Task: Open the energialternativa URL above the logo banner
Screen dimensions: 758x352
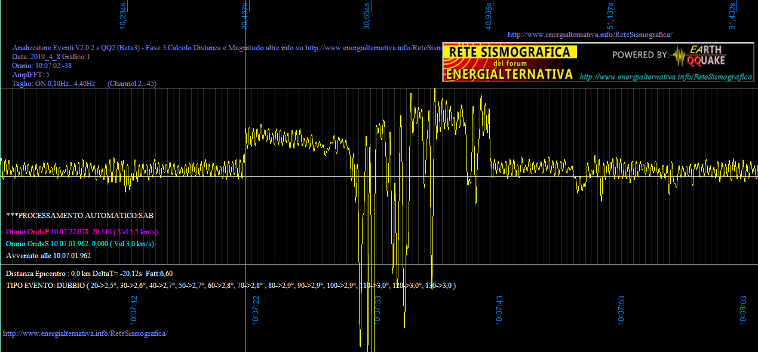Action: [x=590, y=35]
